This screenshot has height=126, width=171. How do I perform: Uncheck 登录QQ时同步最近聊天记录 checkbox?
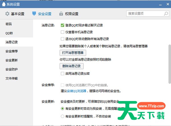coord(62,25)
